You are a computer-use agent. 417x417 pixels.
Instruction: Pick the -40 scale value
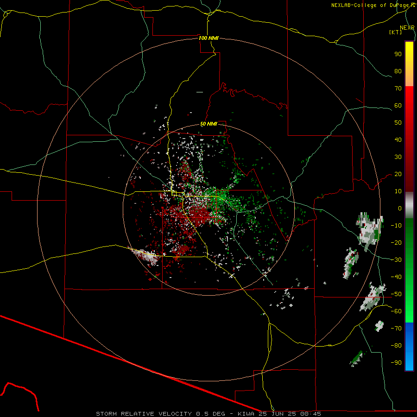click(x=396, y=277)
